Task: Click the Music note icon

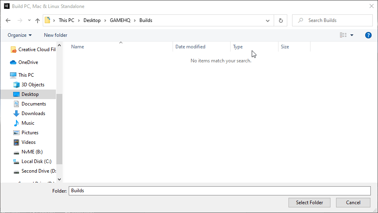Action: (x=16, y=123)
